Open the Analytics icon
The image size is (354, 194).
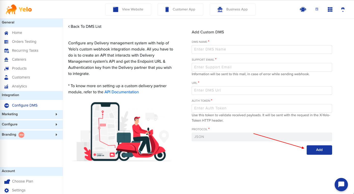pyautogui.click(x=6, y=86)
